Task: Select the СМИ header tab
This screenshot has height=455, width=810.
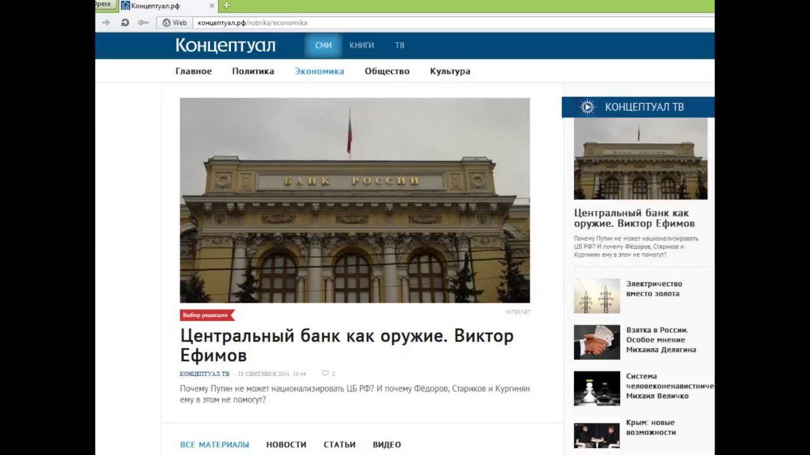Action: (x=323, y=45)
